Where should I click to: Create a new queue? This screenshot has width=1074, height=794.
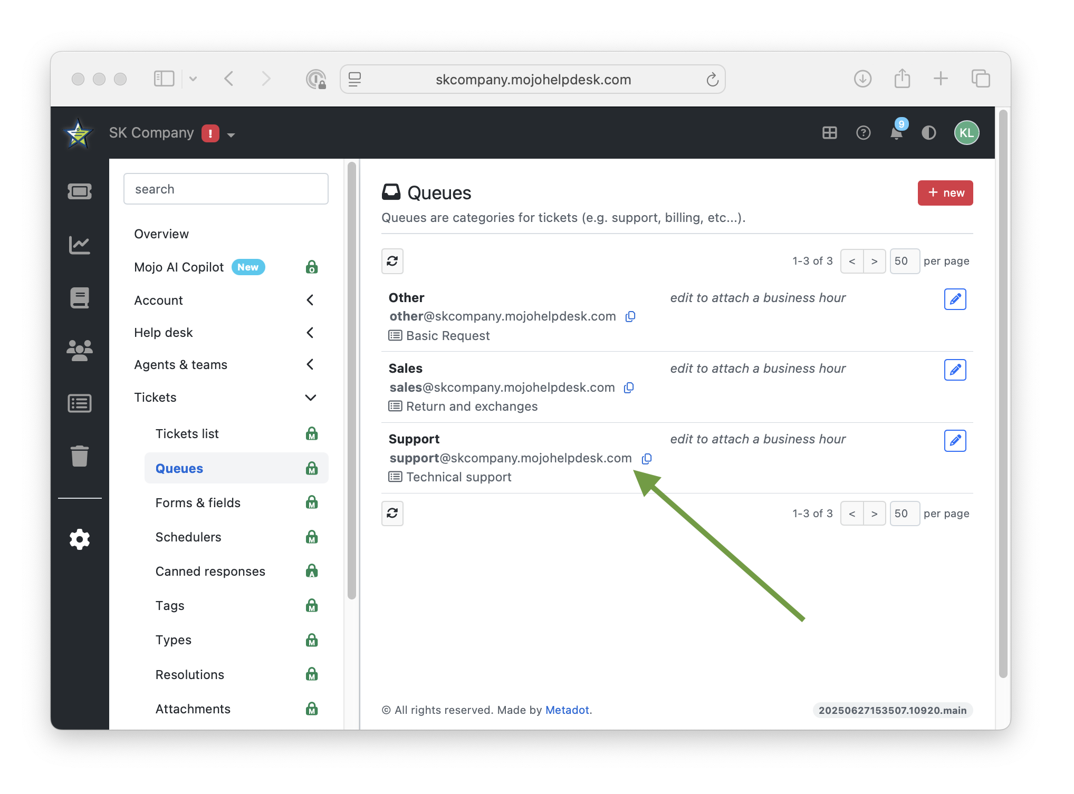click(x=945, y=193)
